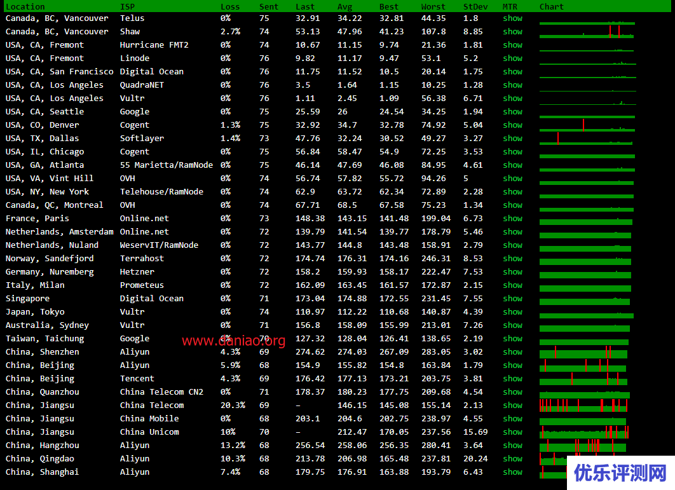The image size is (675, 490).
Task: Open MTR 'show' link for Telus Vancouver
Action: pos(512,18)
